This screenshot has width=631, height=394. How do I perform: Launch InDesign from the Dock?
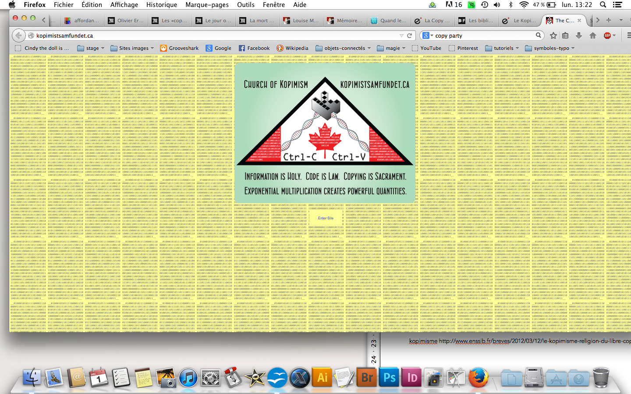pos(412,378)
